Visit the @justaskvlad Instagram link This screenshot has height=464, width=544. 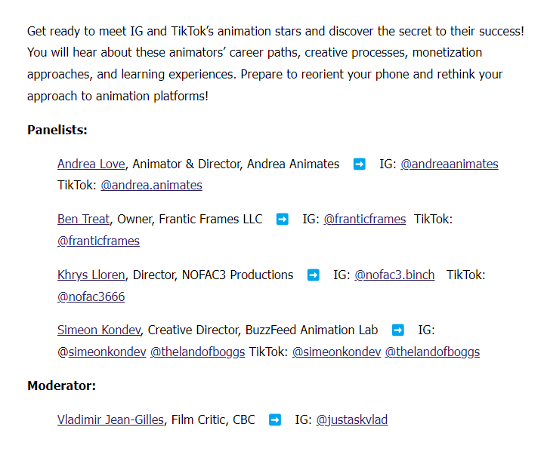pos(352,420)
